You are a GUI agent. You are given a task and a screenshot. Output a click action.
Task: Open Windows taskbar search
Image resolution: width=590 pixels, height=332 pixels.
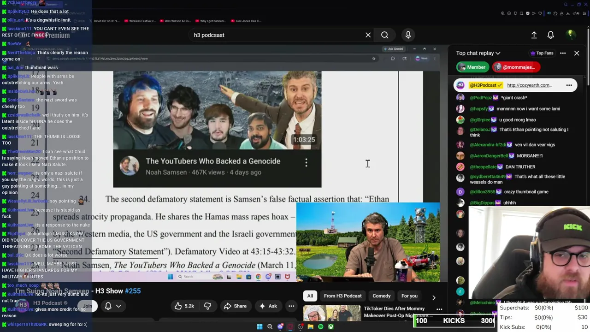[270, 327]
